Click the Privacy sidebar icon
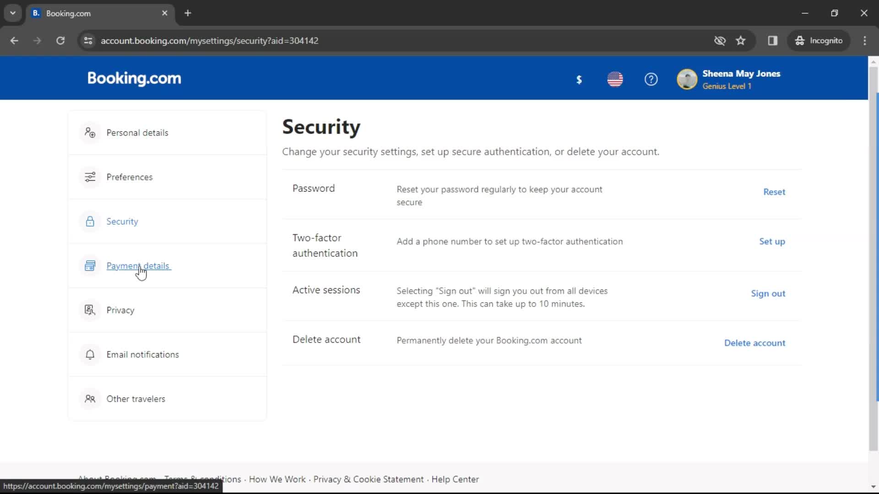879x494 pixels. point(89,310)
